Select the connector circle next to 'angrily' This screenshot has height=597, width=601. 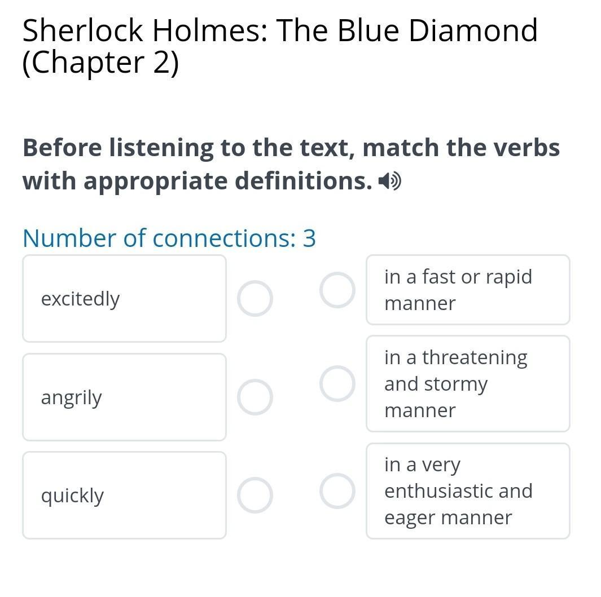[255, 397]
